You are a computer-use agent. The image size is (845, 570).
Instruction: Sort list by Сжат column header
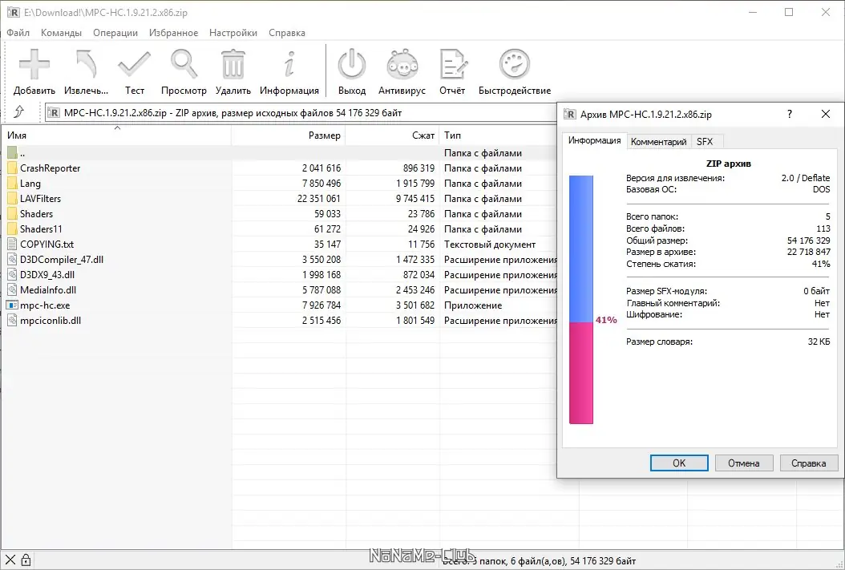(x=392, y=135)
